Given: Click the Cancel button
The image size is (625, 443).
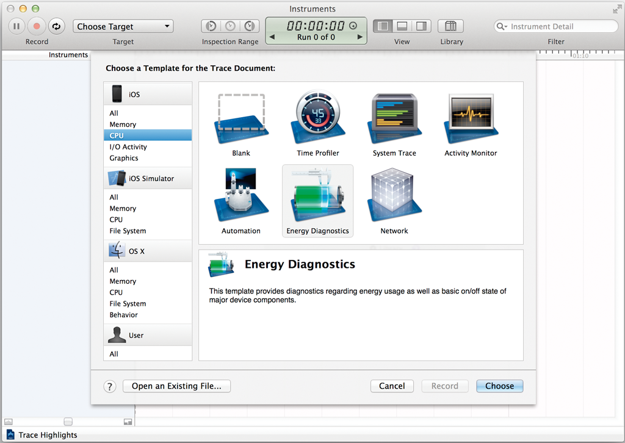Looking at the screenshot, I should tap(392, 386).
